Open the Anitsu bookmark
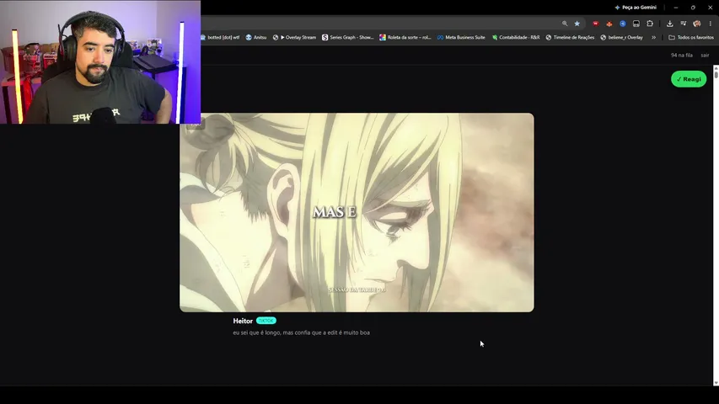The height and width of the screenshot is (404, 719). 256,38
